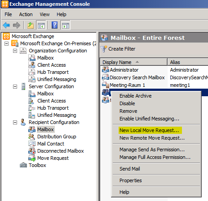208x201 pixels.
Task: Collapse the Recipient Configuration node
Action: coord(15,122)
